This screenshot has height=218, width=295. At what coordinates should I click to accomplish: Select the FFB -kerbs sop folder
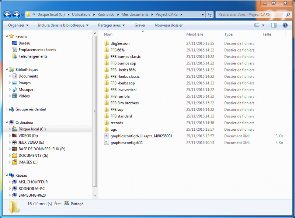(x=122, y=83)
